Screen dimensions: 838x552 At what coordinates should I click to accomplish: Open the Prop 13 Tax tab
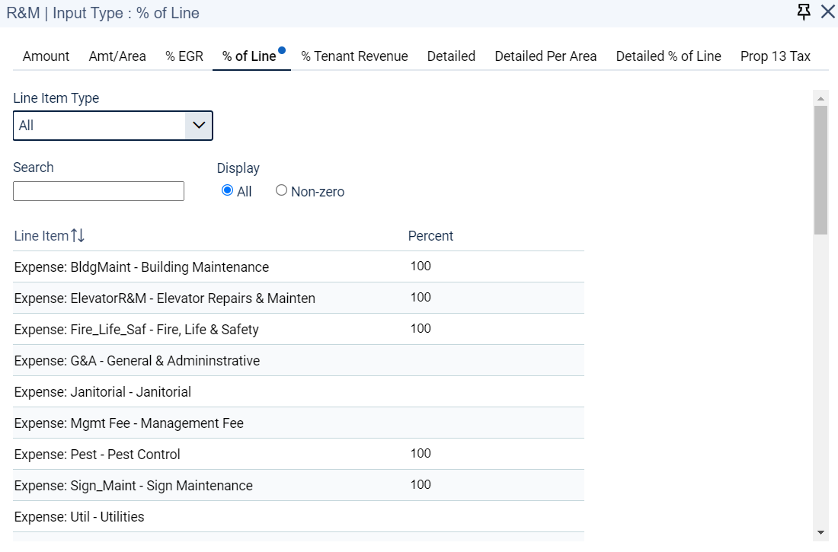tap(776, 56)
